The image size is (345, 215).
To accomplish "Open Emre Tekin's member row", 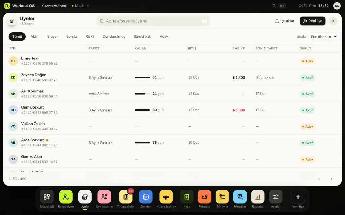I will point(172,61).
